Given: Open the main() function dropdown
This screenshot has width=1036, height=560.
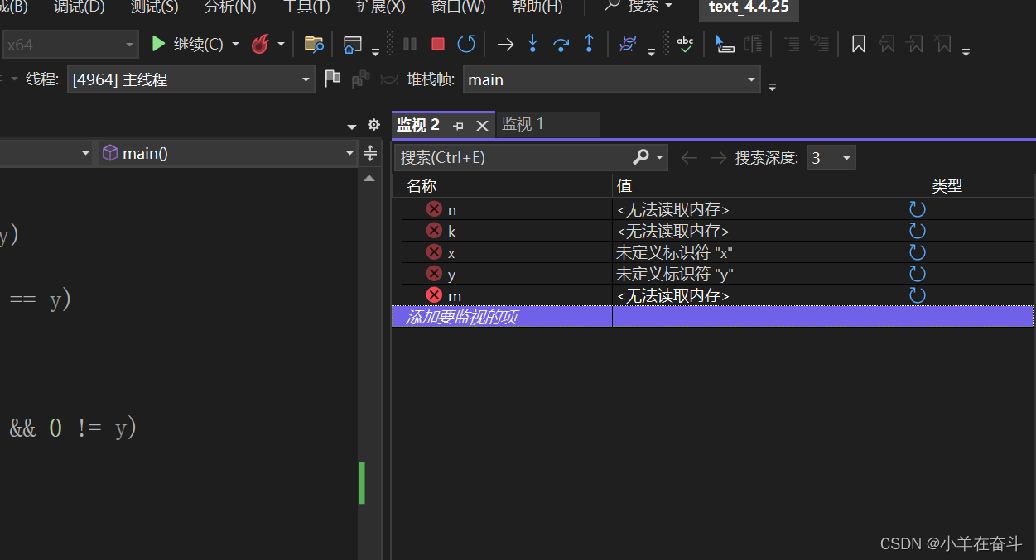Looking at the screenshot, I should coord(227,153).
